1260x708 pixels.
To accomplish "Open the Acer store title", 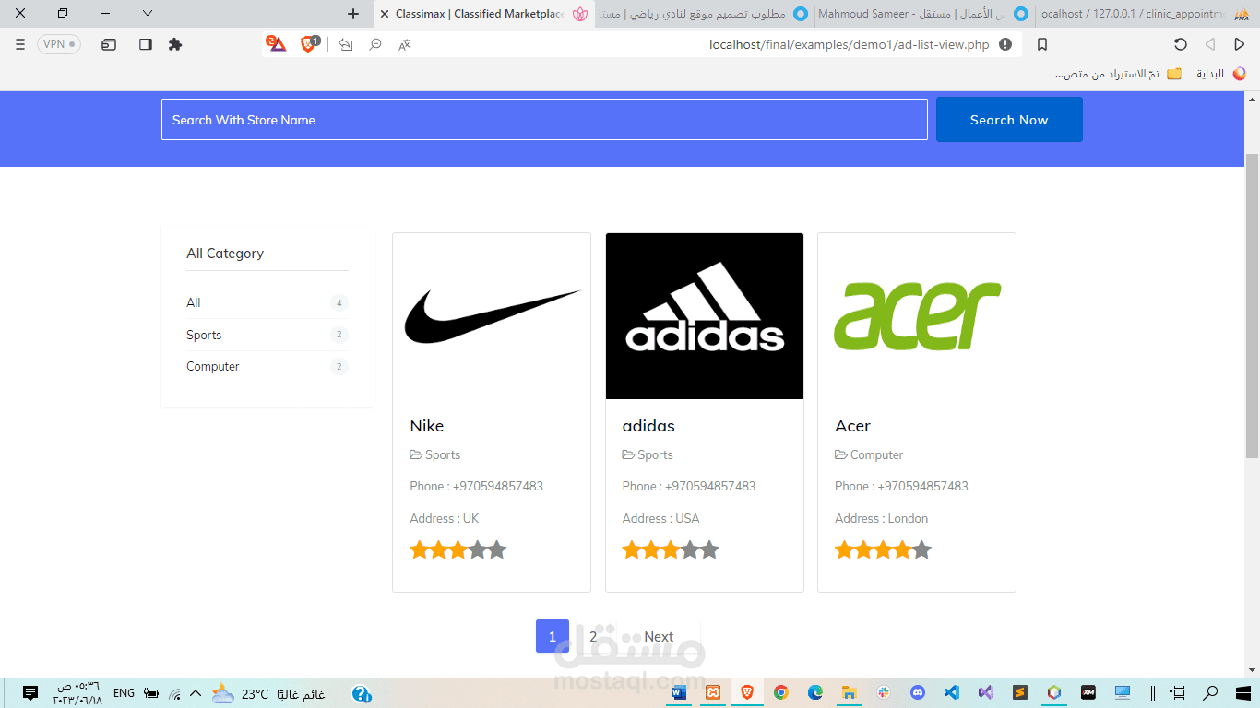I will click(852, 426).
